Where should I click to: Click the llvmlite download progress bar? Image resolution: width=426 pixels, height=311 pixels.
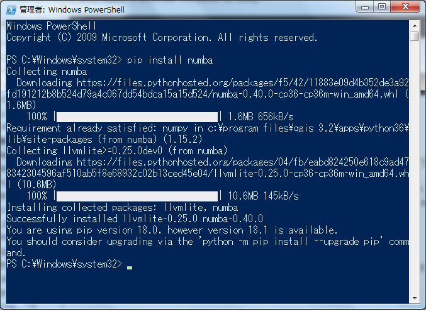(137, 196)
